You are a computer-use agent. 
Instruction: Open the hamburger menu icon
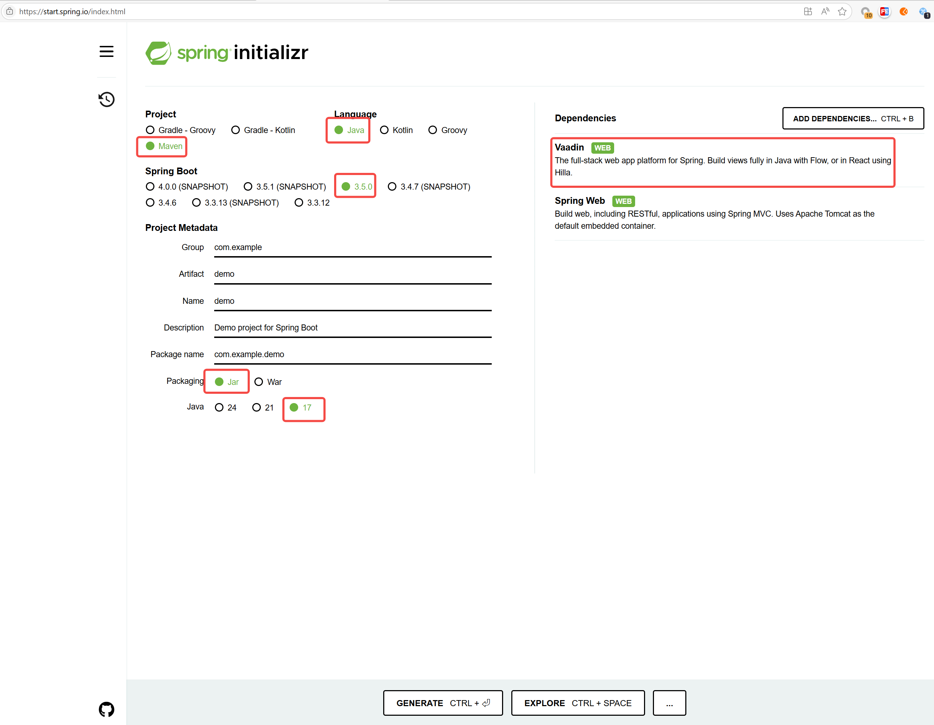click(x=106, y=51)
